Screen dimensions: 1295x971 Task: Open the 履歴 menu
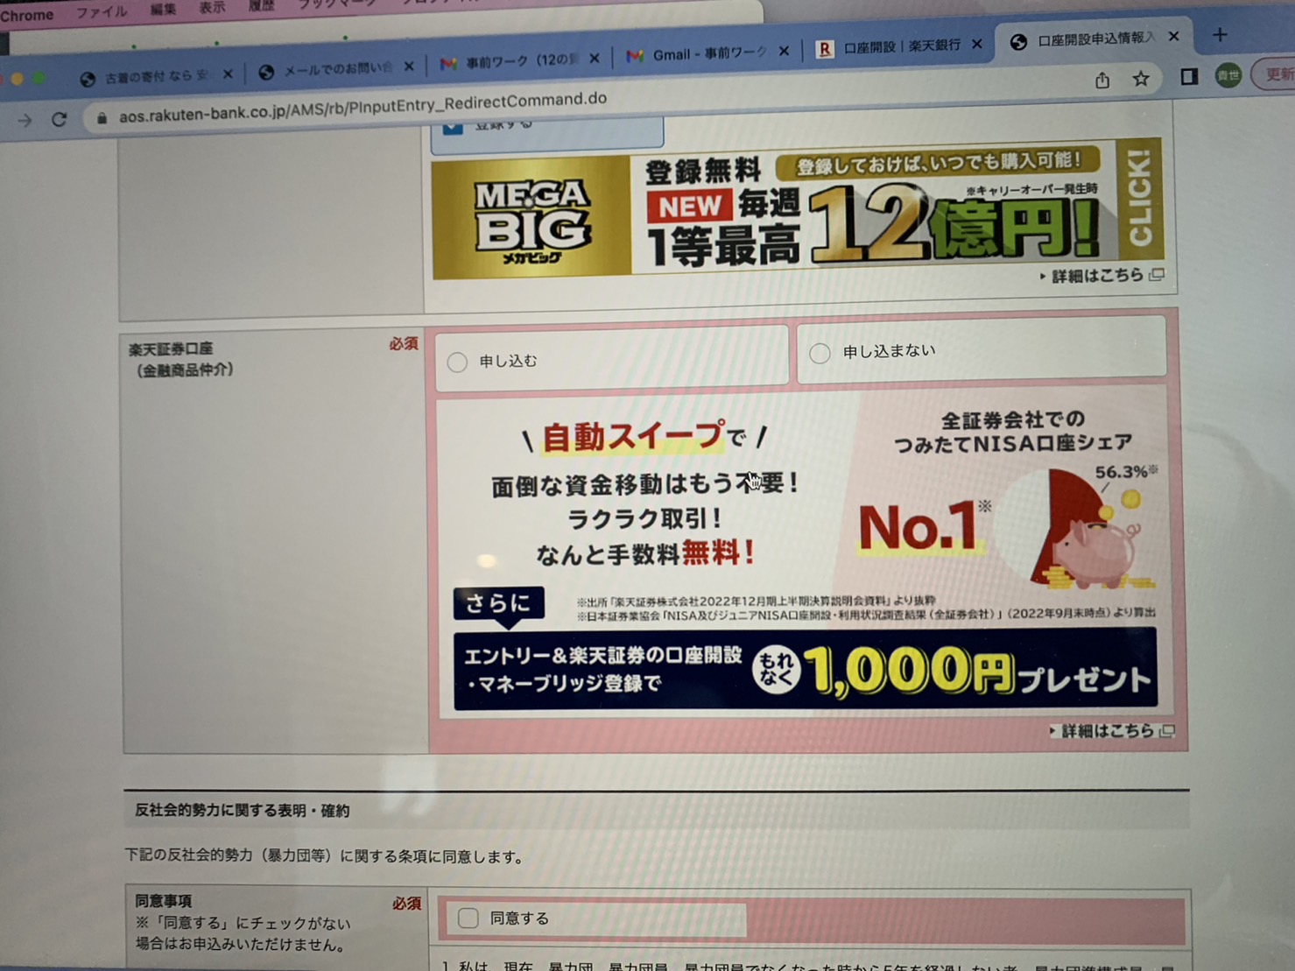(261, 5)
